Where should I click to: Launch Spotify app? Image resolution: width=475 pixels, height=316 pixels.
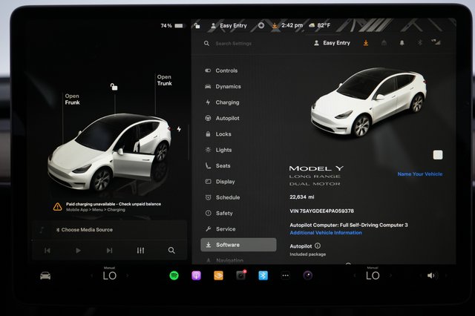pos(174,275)
